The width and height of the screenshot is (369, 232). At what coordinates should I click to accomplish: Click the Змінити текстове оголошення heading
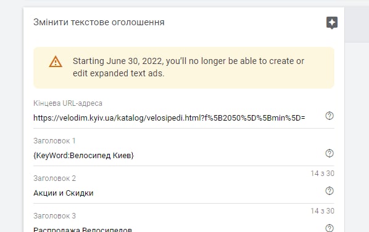[99, 22]
